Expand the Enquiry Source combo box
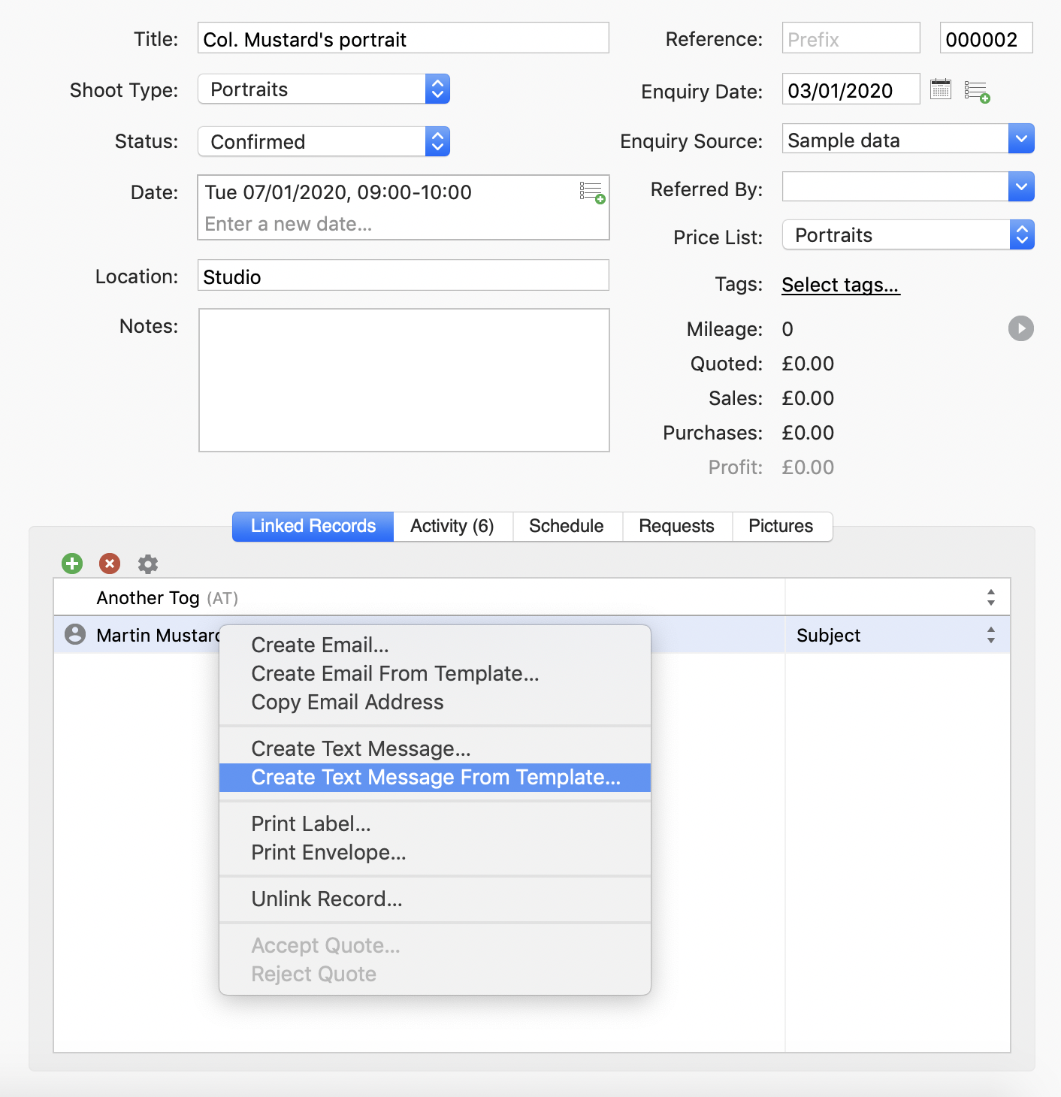The image size is (1061, 1097). (1021, 139)
